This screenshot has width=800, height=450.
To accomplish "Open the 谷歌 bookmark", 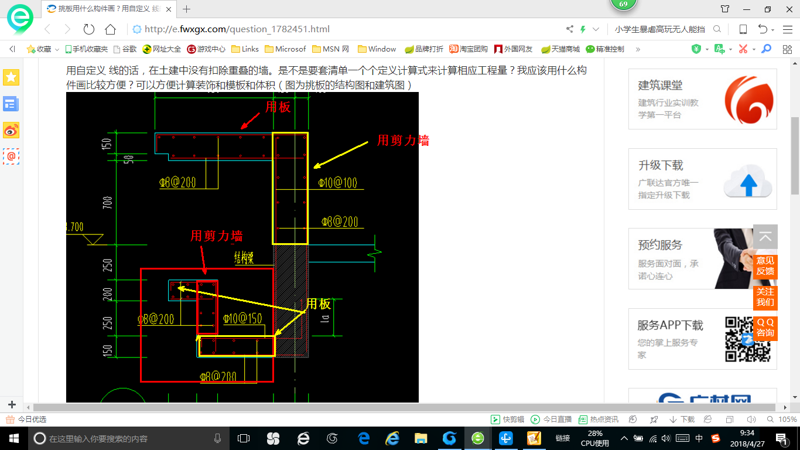I will pyautogui.click(x=125, y=49).
